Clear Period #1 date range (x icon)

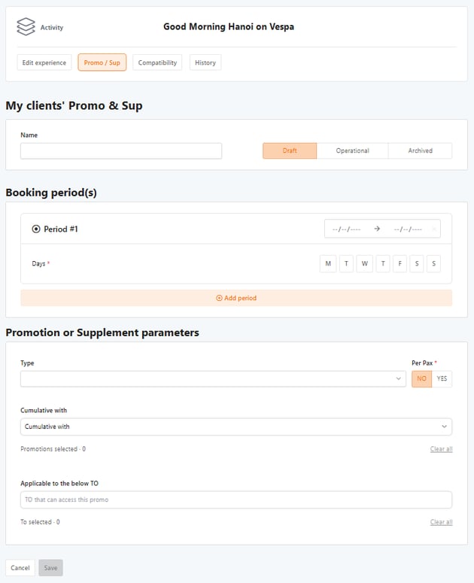(x=435, y=229)
